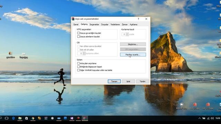Click the Kurtarma ciltleri number field

80,53
